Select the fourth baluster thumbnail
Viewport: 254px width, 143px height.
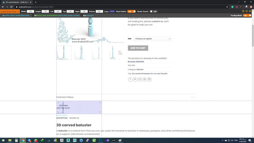click(116, 52)
